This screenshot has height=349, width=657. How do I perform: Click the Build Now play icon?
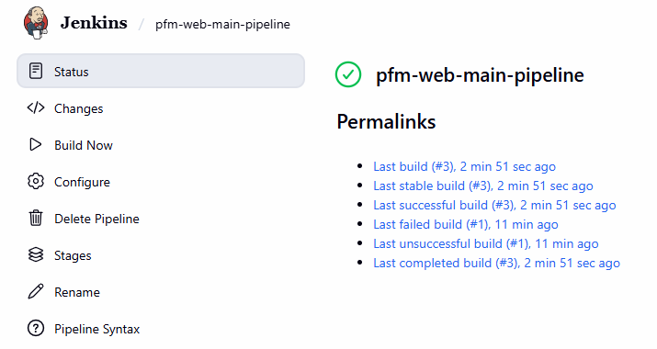pyautogui.click(x=36, y=145)
